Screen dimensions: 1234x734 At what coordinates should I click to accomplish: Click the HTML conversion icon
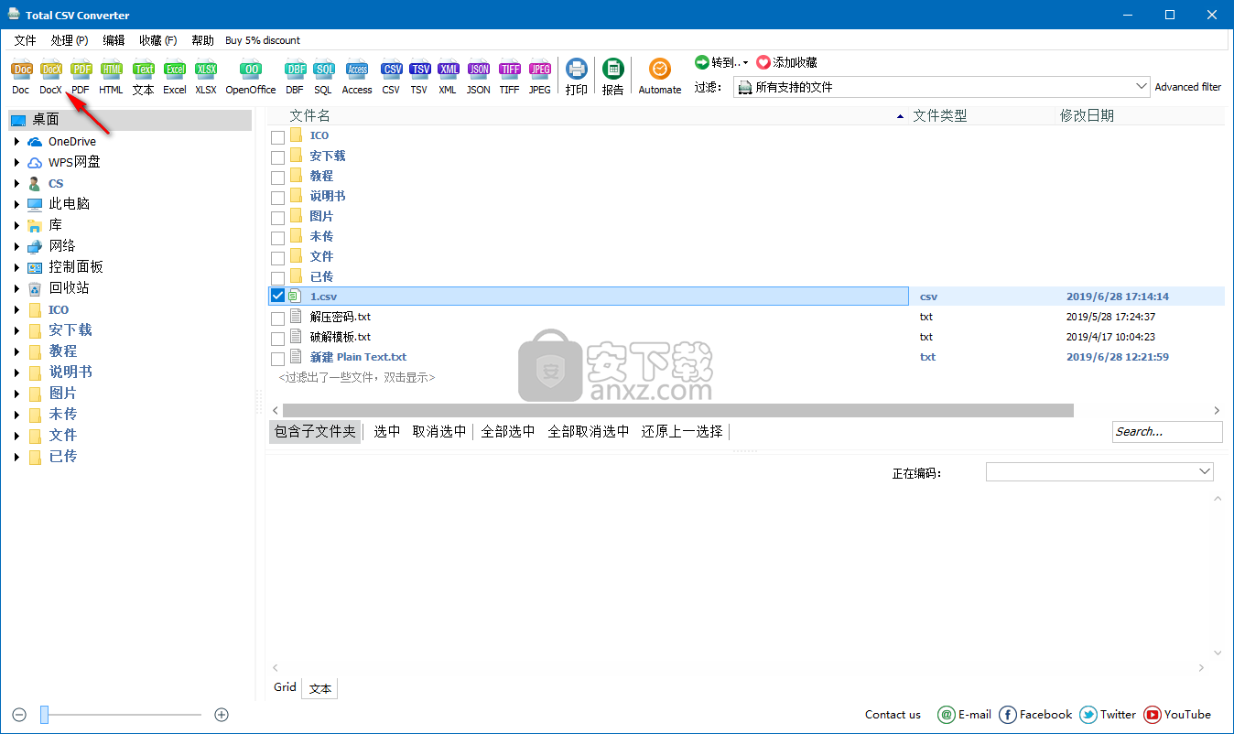coord(111,70)
